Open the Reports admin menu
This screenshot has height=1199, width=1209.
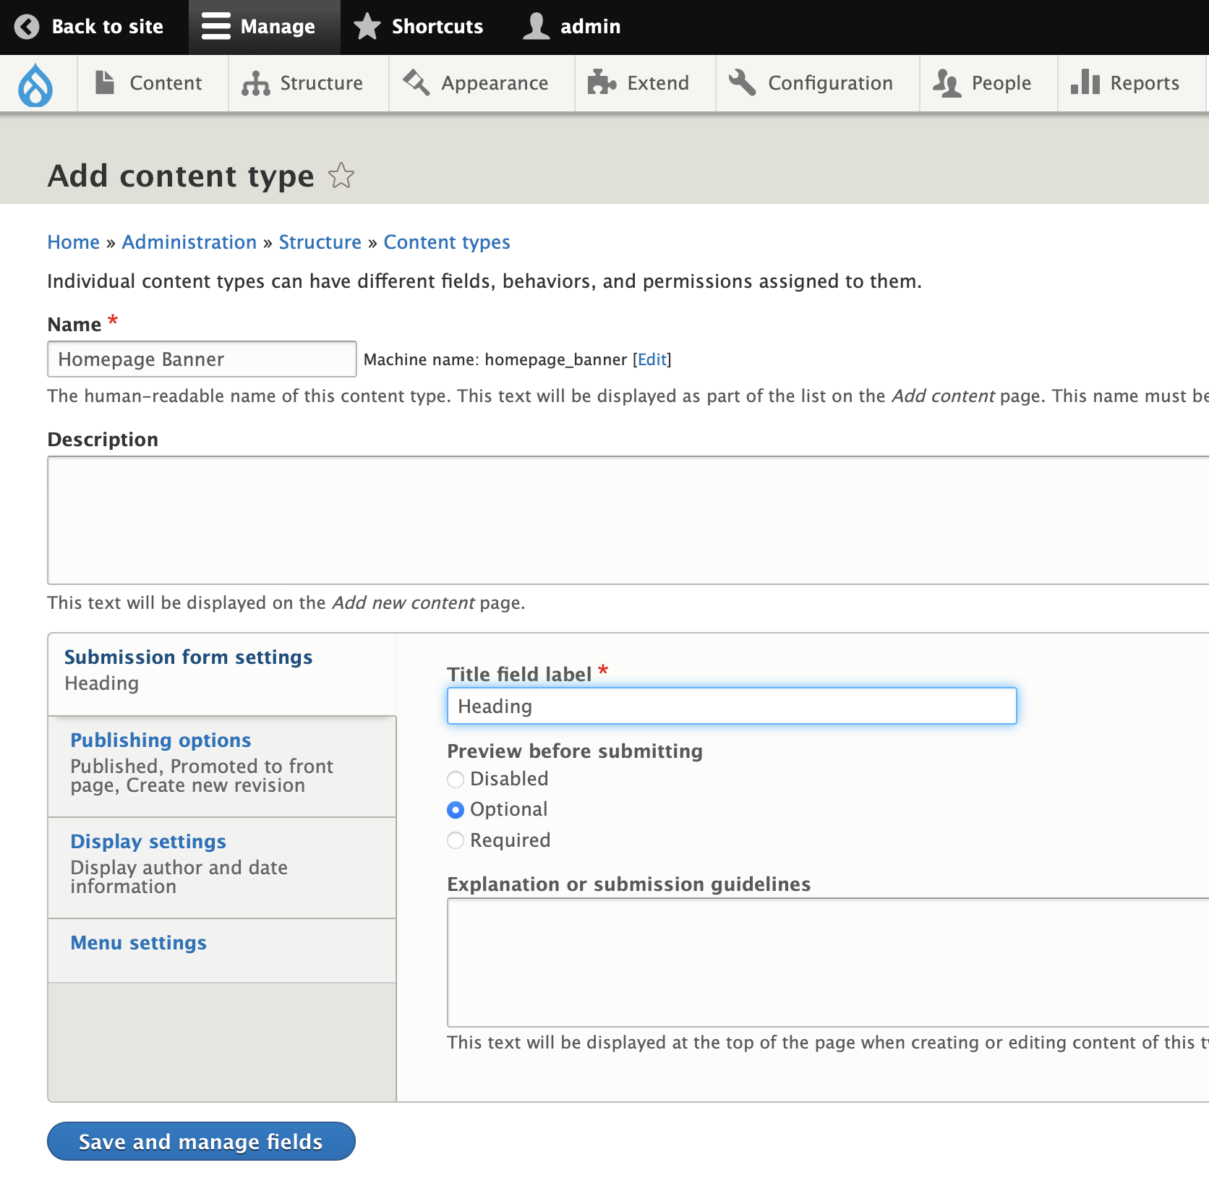click(1132, 83)
